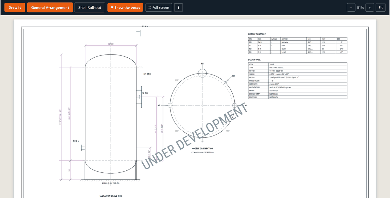Switch to the Shell Roll-out tab
Viewport: 390px width, 198px height.
(90, 7)
